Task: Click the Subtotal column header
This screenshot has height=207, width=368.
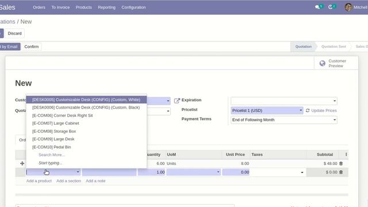Action: 325,155
